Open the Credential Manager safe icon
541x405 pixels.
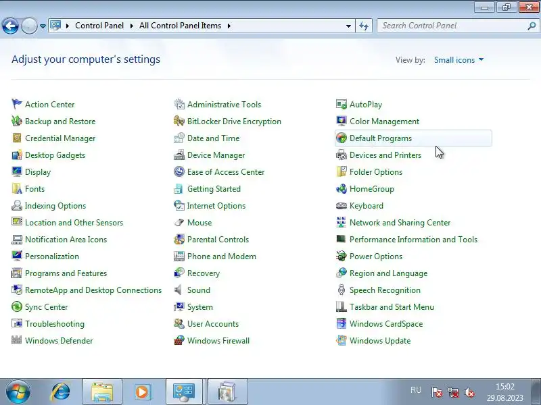click(x=16, y=138)
